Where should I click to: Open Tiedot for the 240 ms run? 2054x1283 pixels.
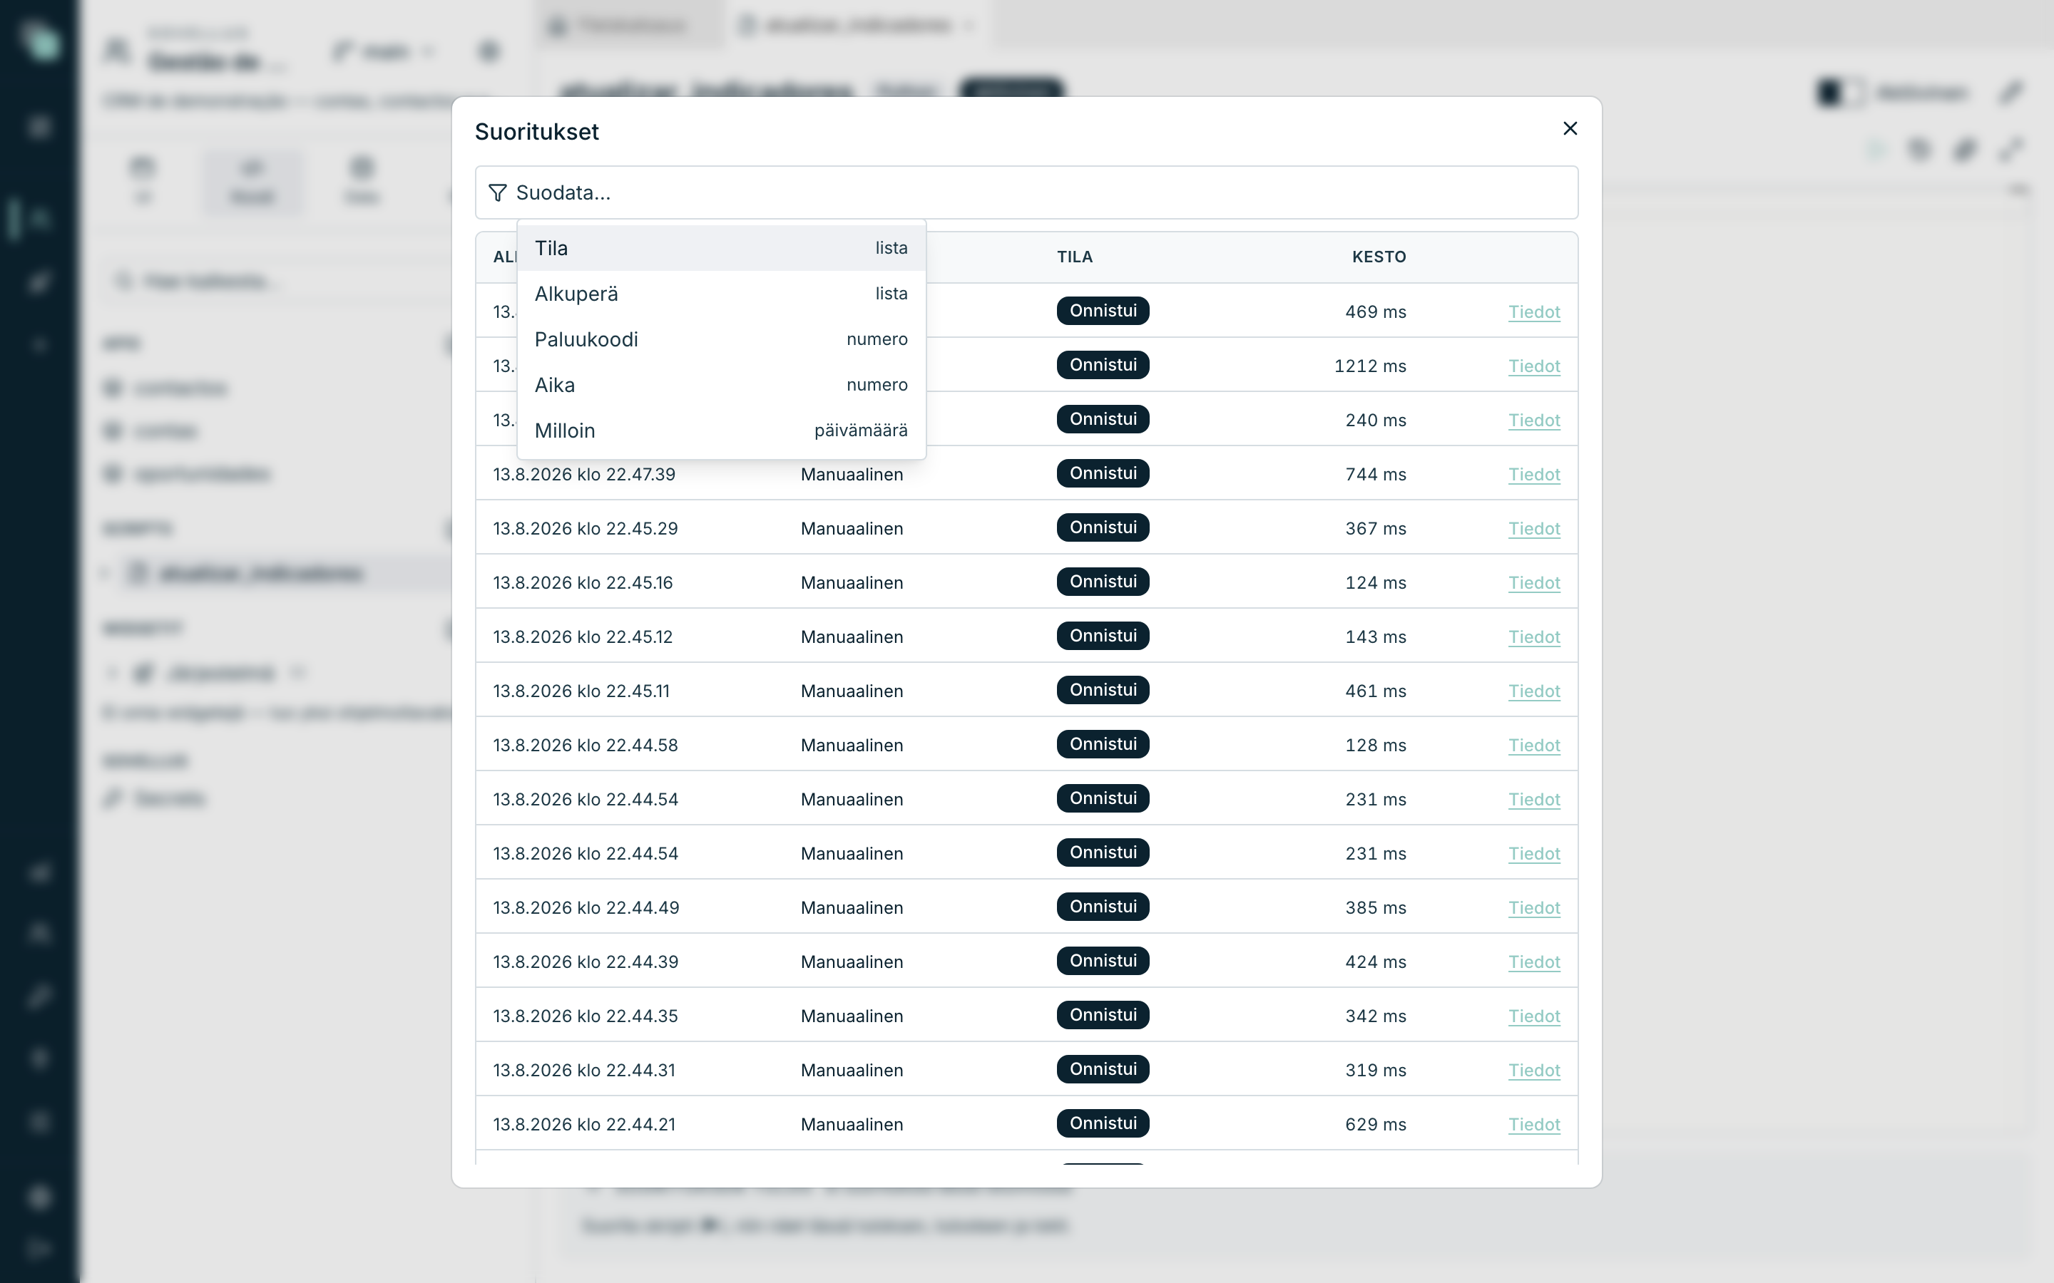[x=1533, y=421]
